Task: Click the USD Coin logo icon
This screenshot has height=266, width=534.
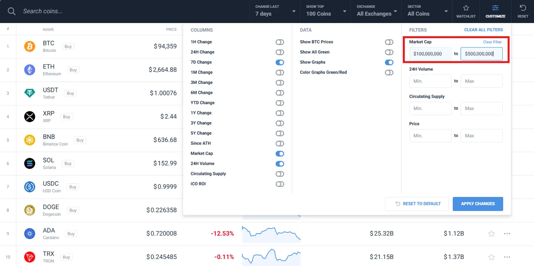Action: [30, 187]
